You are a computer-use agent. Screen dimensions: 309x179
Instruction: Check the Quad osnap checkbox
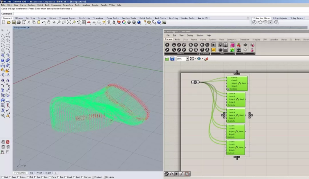point(65,177)
